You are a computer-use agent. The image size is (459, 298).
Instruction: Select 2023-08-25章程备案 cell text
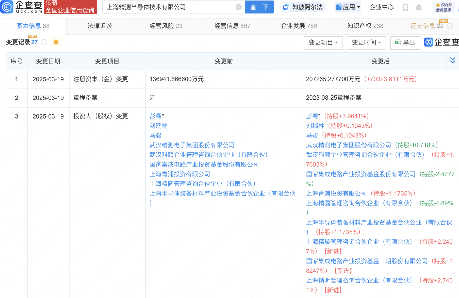coord(334,98)
